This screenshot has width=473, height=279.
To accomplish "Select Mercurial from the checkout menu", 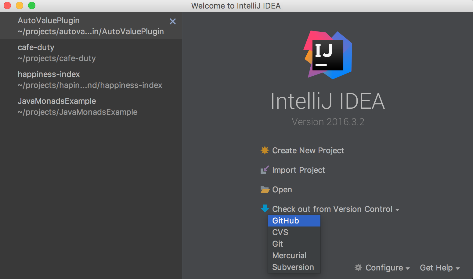I will coord(294,255).
